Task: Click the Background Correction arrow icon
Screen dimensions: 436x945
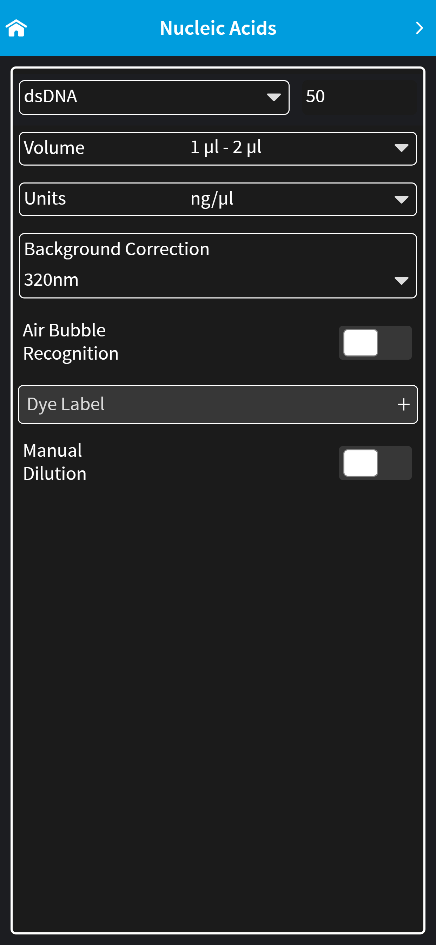Action: [401, 281]
